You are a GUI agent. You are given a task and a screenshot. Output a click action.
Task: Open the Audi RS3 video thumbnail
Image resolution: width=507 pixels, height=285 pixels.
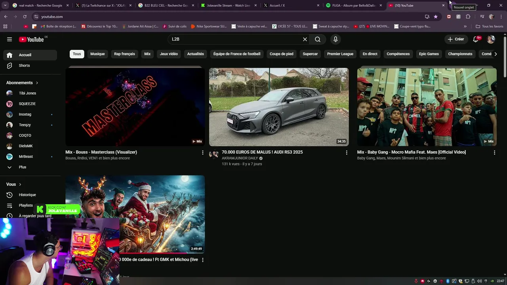279,107
